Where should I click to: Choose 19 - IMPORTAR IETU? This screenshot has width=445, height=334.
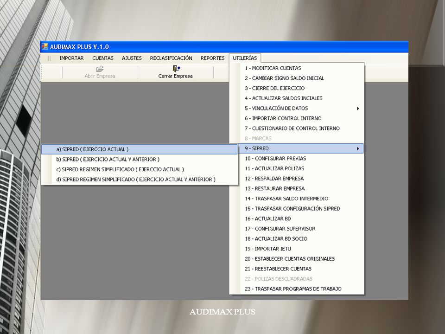pos(297,249)
